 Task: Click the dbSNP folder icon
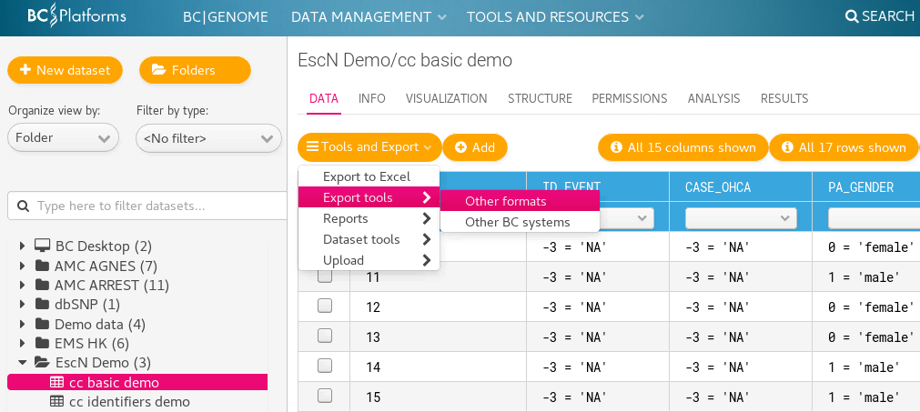42,304
